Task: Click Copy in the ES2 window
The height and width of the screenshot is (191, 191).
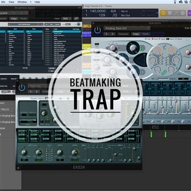Action: tap(136, 34)
